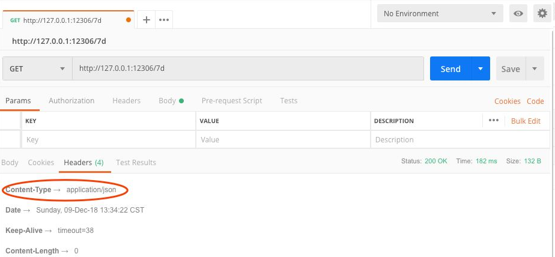555x257 pixels.
Task: Open environment quick look eye icon
Action: point(518,14)
